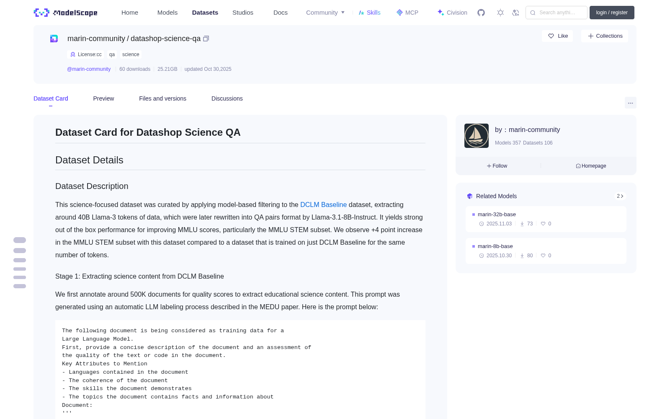
Task: Click the ModelScope logo
Action: click(66, 13)
